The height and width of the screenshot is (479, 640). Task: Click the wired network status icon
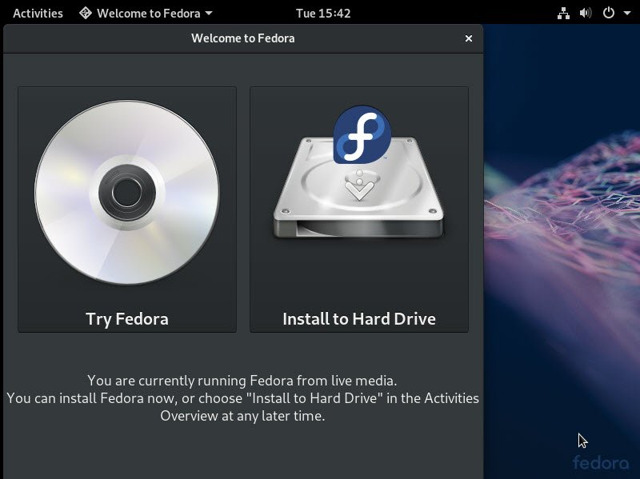click(563, 13)
